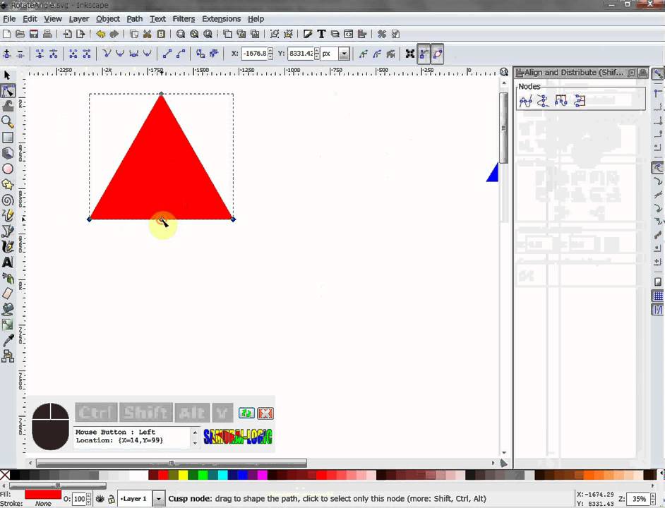This screenshot has height=508, width=665.
Task: Click the Y coordinate spinner arrows
Action: click(x=317, y=54)
